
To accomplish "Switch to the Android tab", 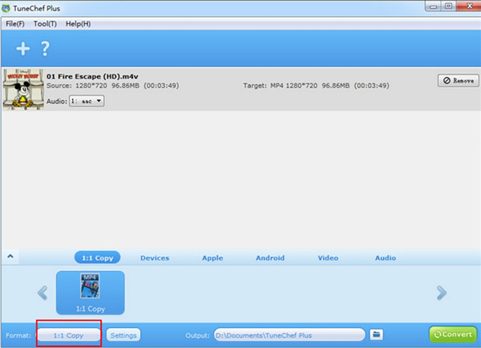I will [270, 258].
